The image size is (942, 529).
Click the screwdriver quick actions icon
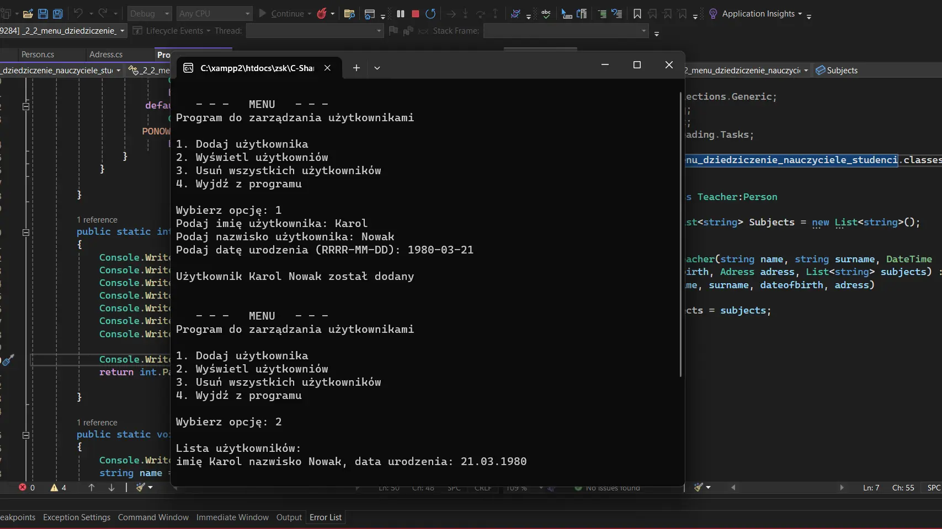click(x=8, y=360)
